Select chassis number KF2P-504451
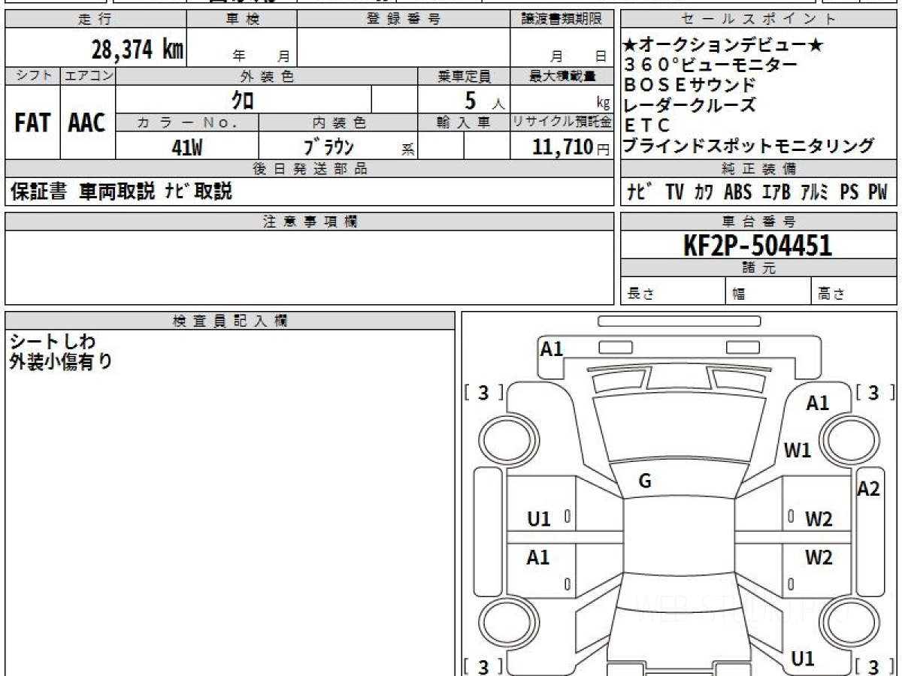The width and height of the screenshot is (902, 676). (757, 245)
